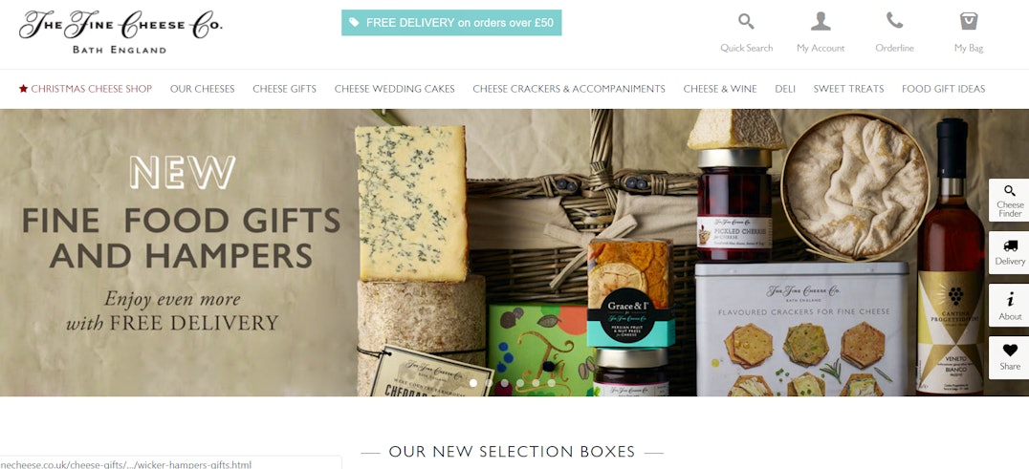Open the Quick Search magnifier icon
Screen dimensions: 1029x469
coord(746,22)
